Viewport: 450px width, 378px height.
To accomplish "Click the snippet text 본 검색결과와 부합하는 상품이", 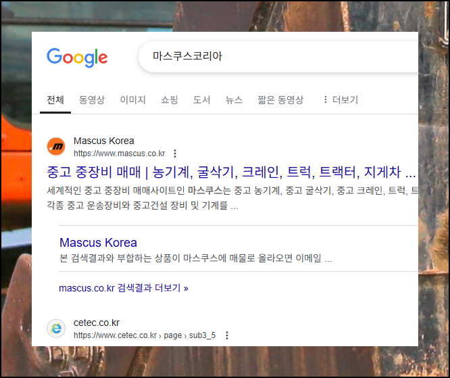I will 195,258.
